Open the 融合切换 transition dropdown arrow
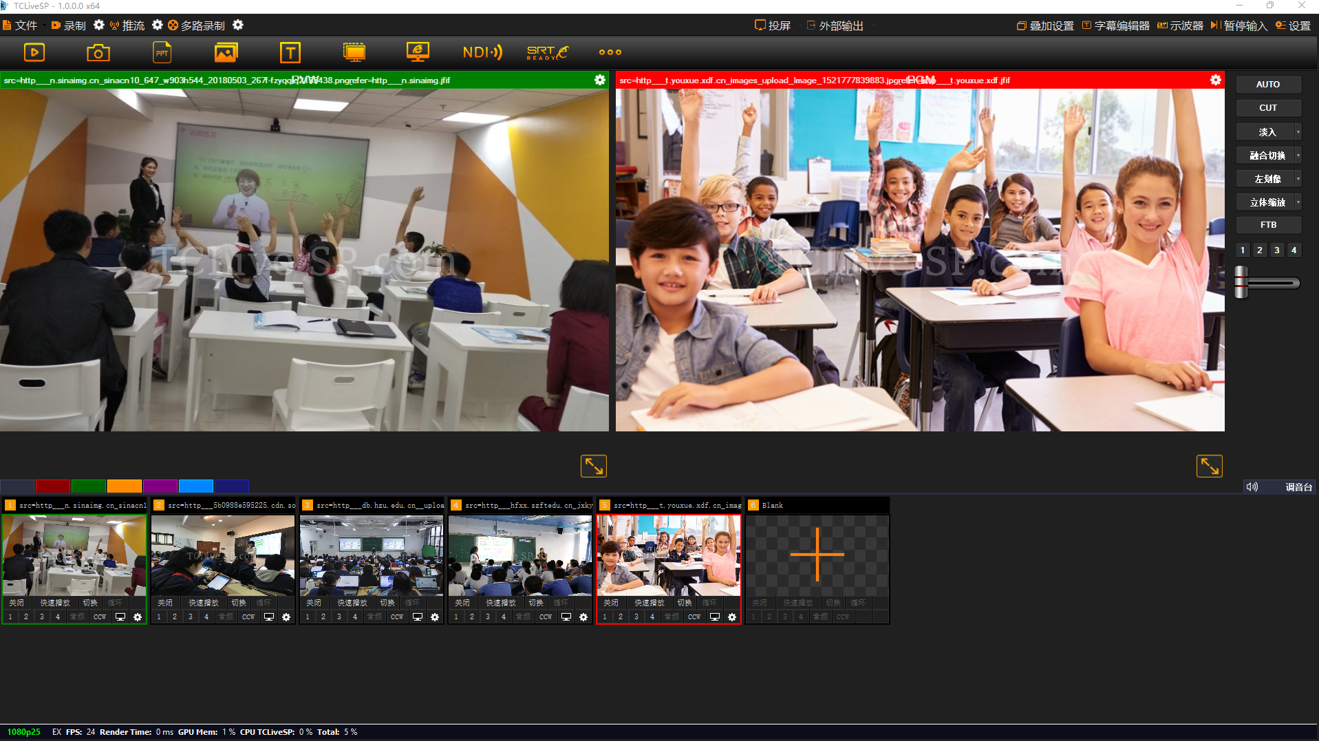Screen dimensions: 1319x741 pyautogui.click(x=1298, y=155)
